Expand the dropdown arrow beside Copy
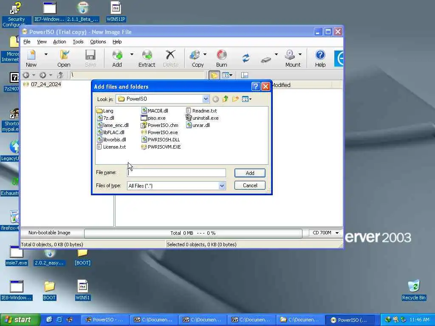Viewport: 435px width, 326px height. pos(205,55)
